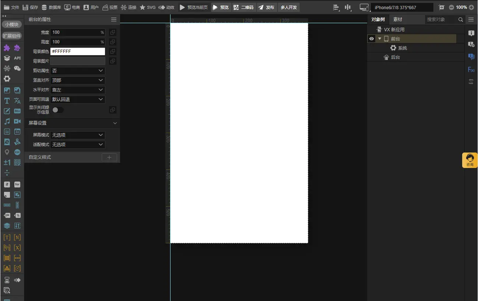Open the 咨询 consultation widget

pos(470,160)
